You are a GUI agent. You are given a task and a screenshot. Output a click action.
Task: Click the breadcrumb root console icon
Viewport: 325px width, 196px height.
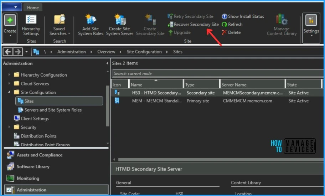coord(36,52)
